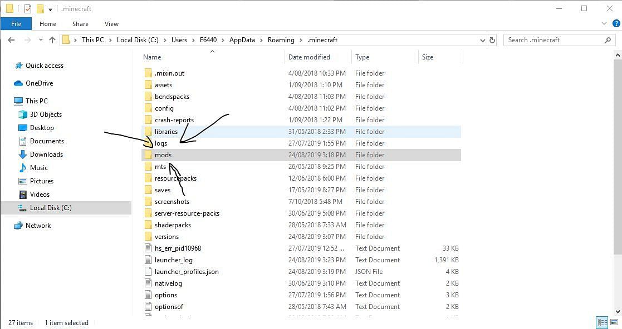Click the vertical scrollbar down arrow
Viewport: 622px width, 329px height.
click(x=618, y=312)
